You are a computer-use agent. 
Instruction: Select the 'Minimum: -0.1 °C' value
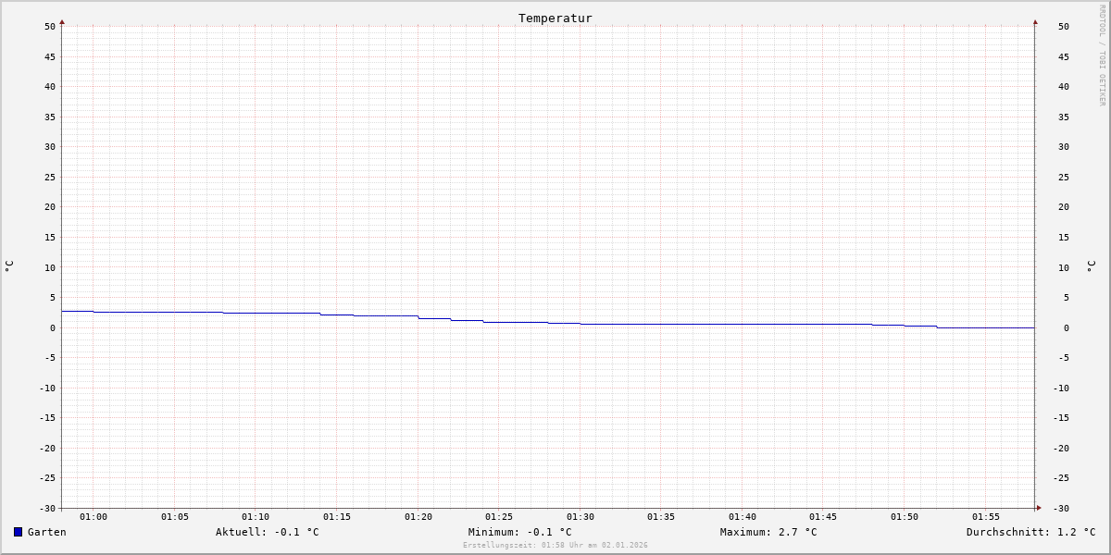(520, 532)
